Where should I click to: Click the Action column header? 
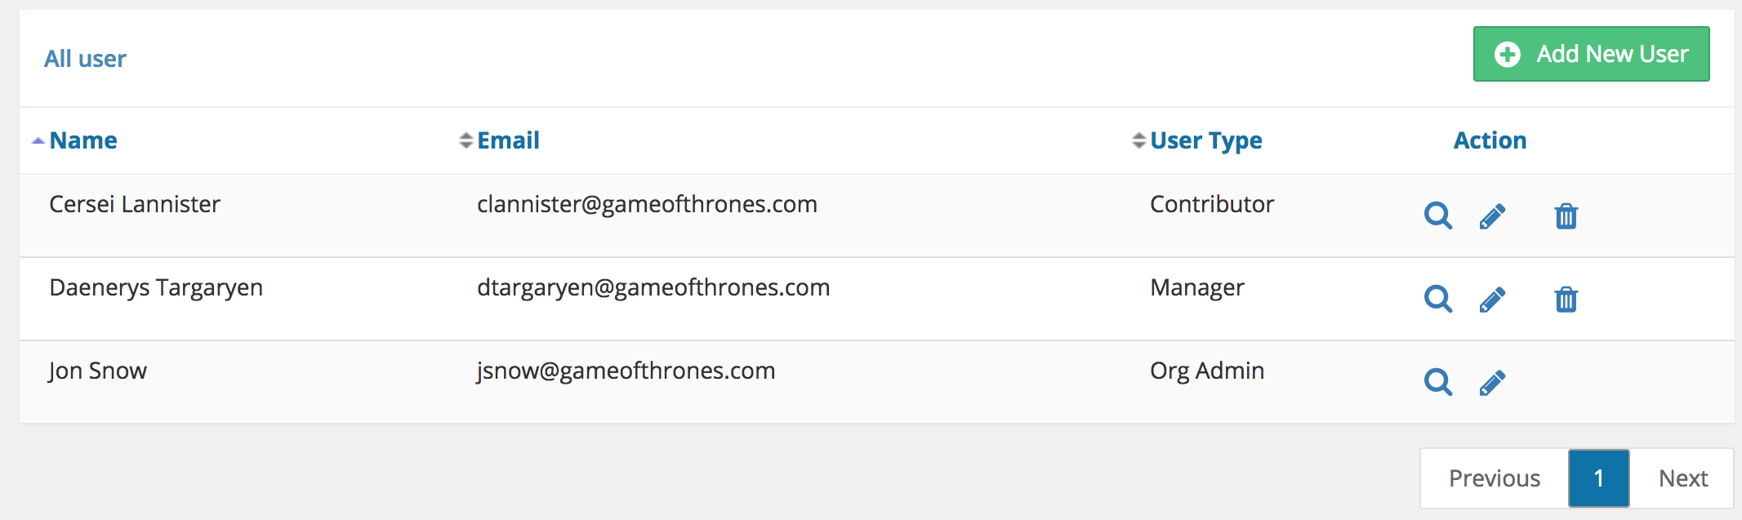(x=1490, y=140)
